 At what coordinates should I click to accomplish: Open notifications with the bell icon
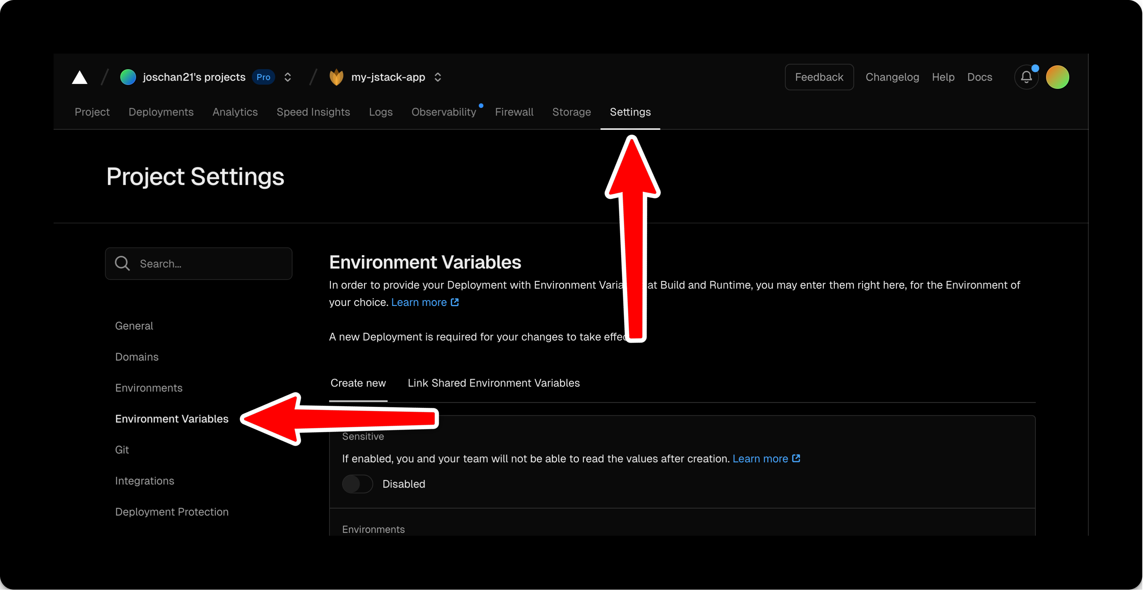coord(1026,77)
